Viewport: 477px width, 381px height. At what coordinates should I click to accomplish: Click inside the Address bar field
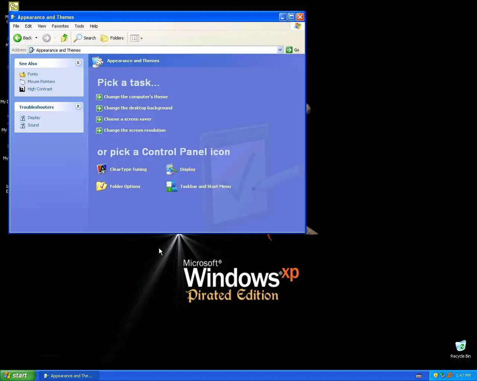point(156,50)
